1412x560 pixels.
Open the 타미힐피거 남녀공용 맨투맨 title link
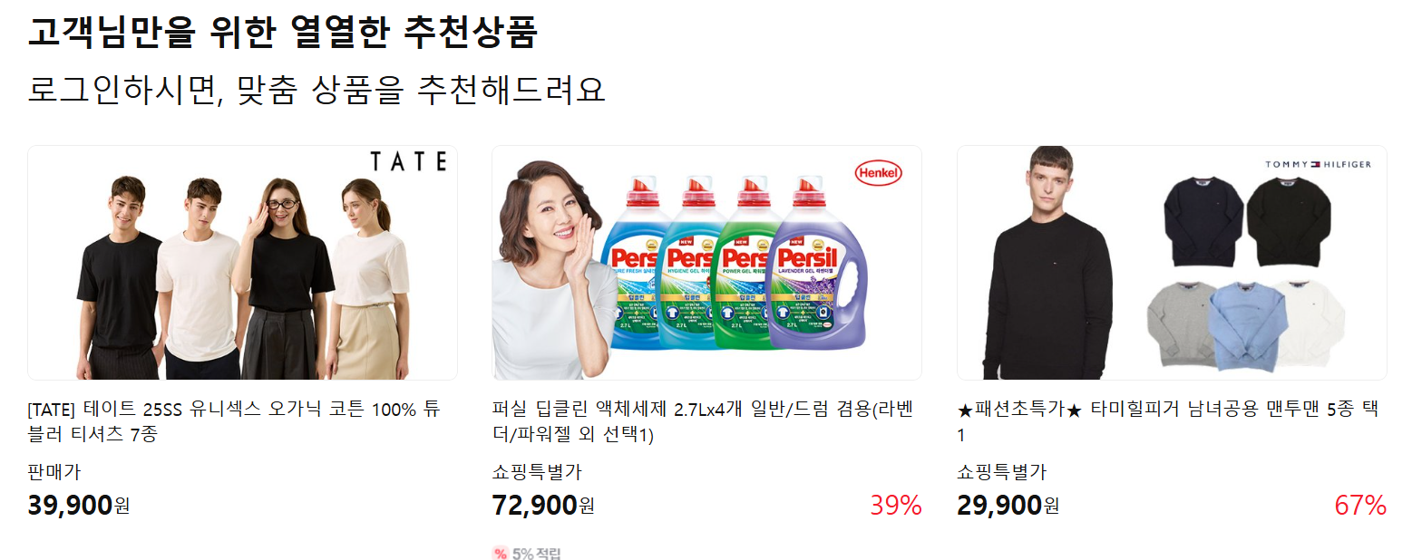tap(1168, 421)
